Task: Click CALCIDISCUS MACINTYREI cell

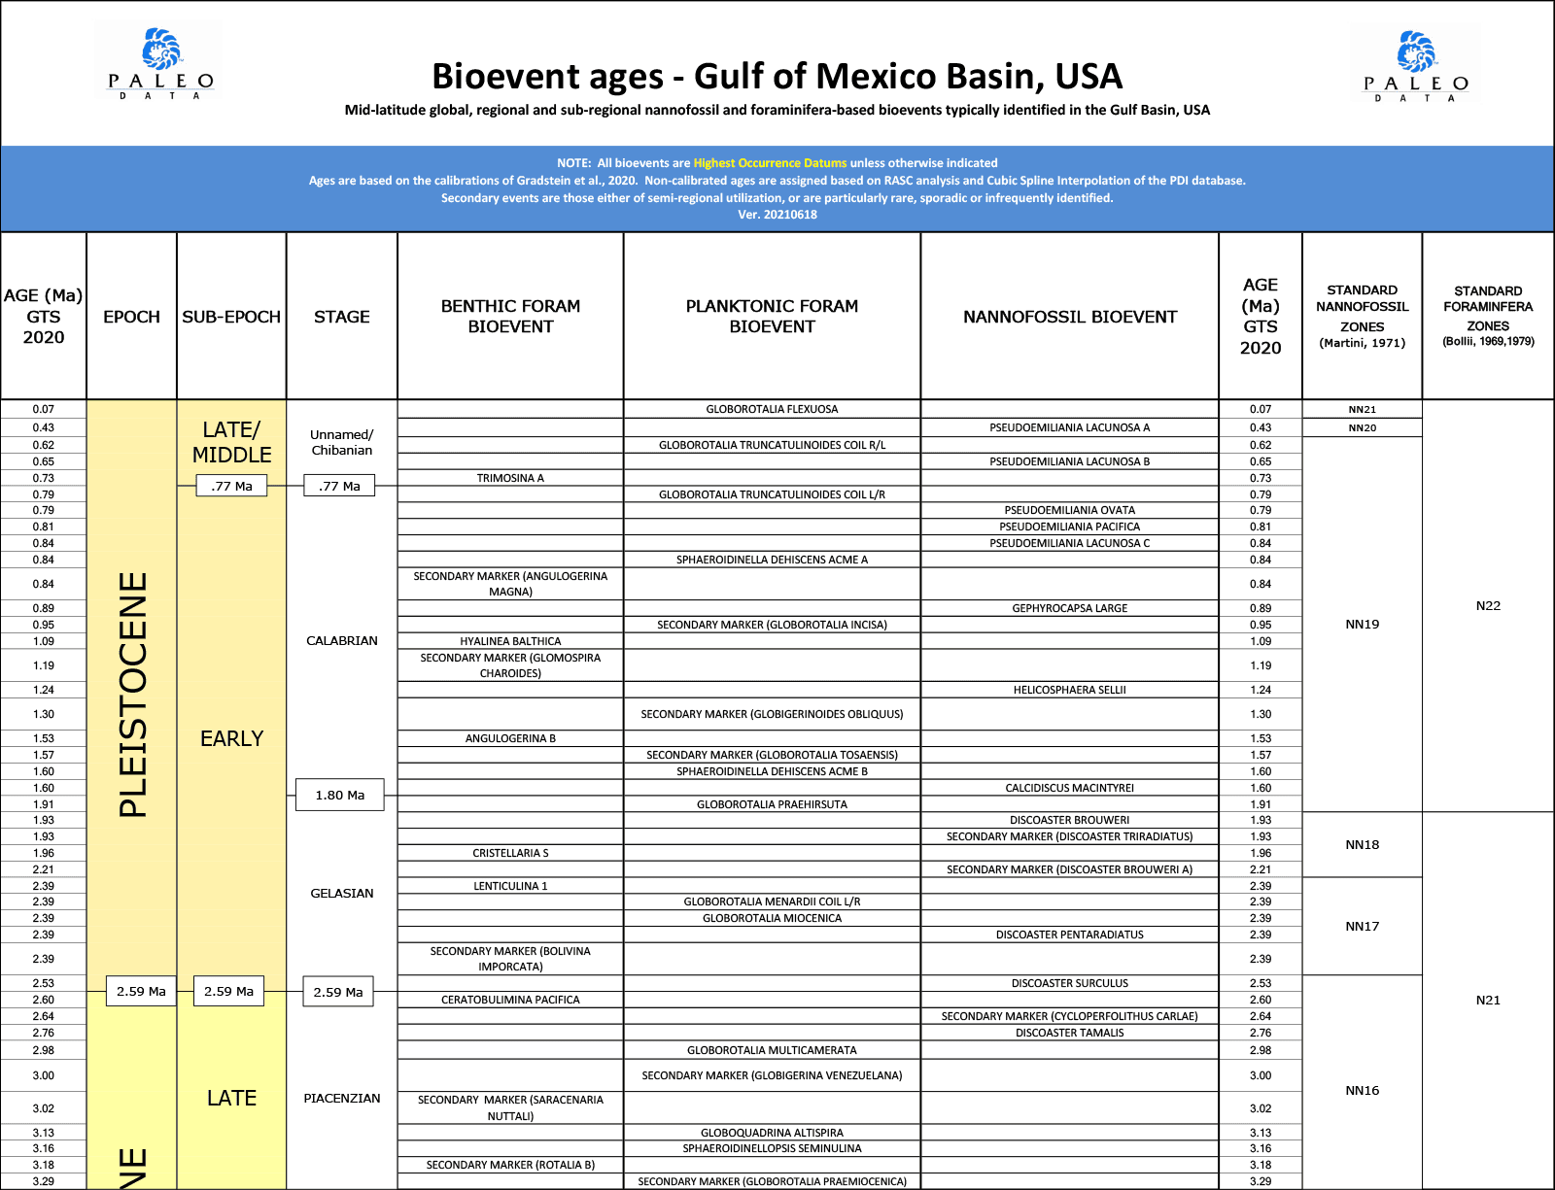Action: (x=1070, y=788)
